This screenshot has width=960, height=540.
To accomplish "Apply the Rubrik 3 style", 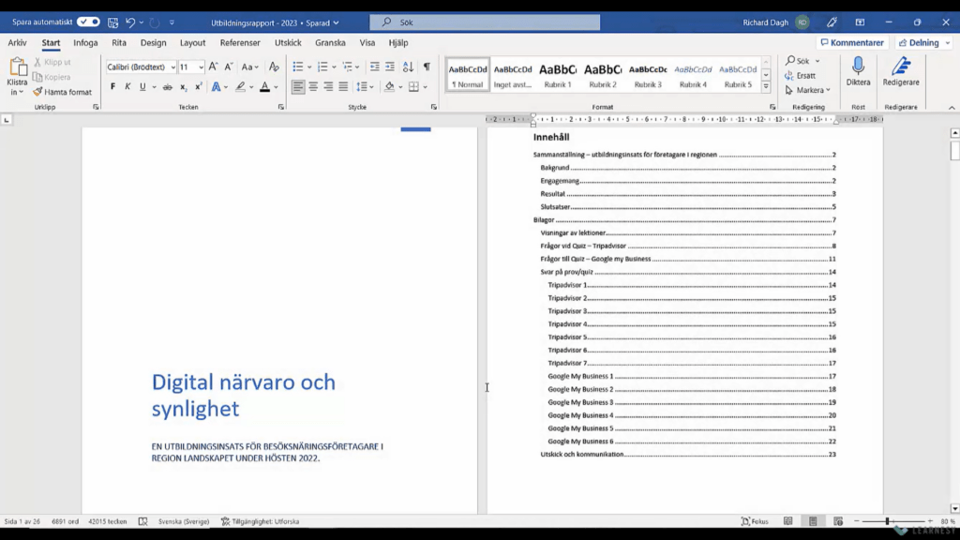I will click(x=648, y=75).
